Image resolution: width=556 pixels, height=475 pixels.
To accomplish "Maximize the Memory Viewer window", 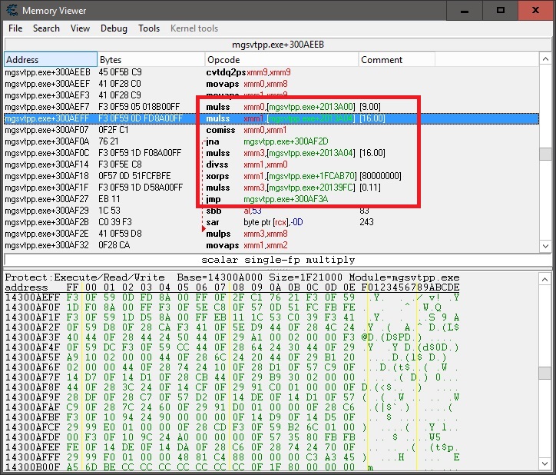I will [x=501, y=10].
